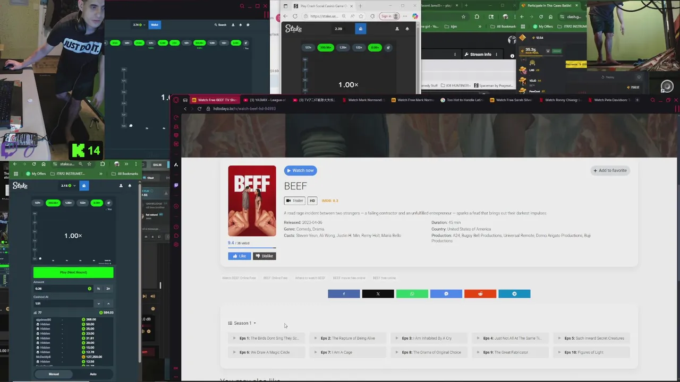This screenshot has width=680, height=382.
Task: Click BEEF rating bar under poster
Action: pyautogui.click(x=252, y=247)
